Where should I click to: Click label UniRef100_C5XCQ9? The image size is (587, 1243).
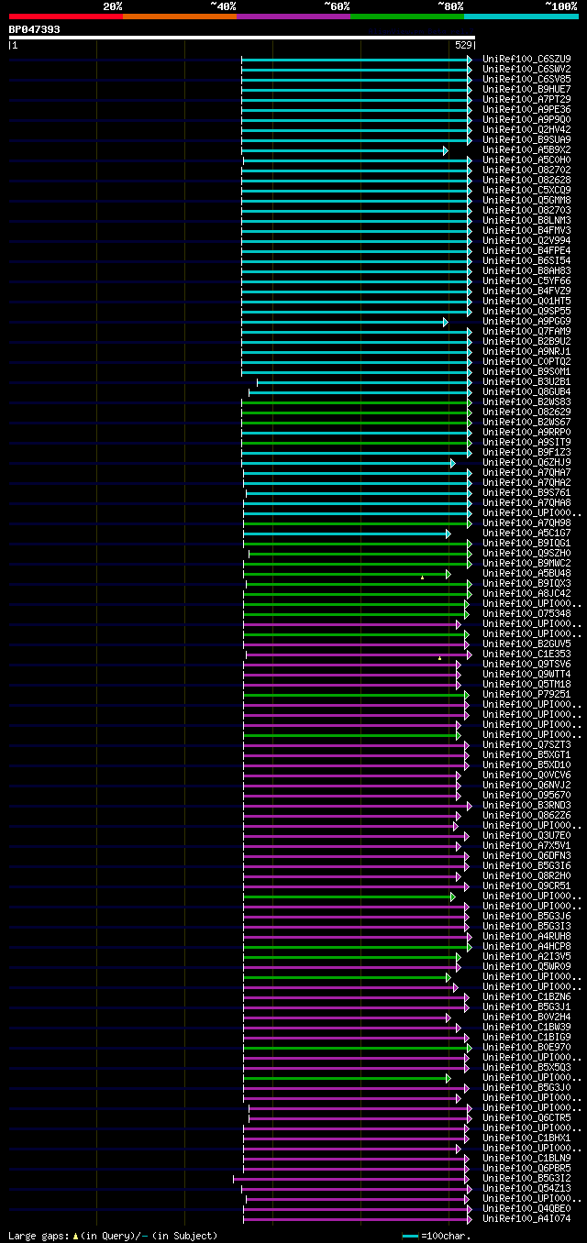pyautogui.click(x=526, y=190)
